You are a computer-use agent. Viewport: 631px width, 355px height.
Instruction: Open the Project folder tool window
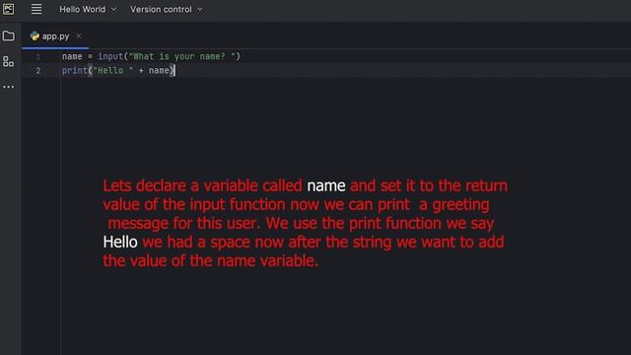(9, 36)
